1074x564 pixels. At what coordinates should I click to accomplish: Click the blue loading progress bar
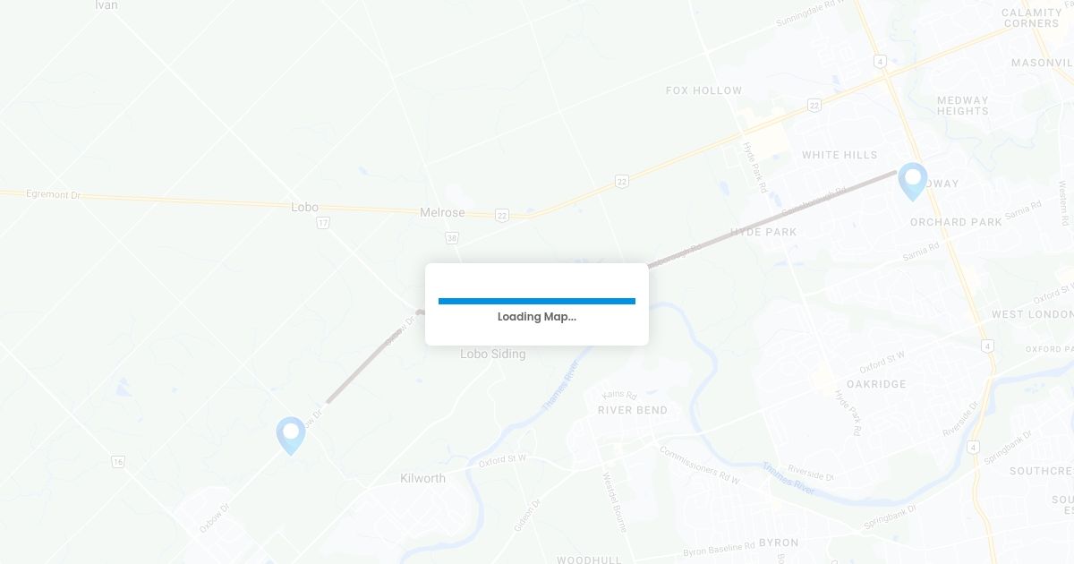537,301
